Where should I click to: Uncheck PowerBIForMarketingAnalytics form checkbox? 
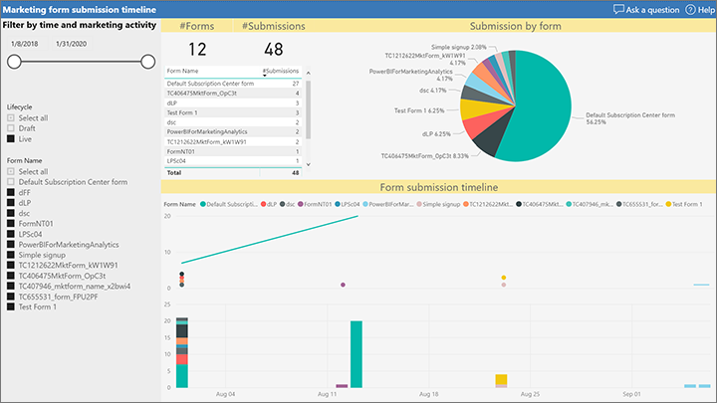pos(11,245)
